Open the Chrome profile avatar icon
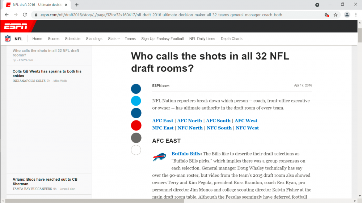This screenshot has height=203, width=362. tap(347, 15)
